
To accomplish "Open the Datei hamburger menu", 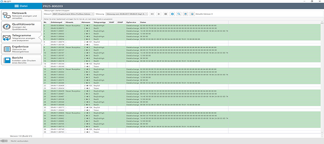I will pyautogui.click(x=21, y=6).
